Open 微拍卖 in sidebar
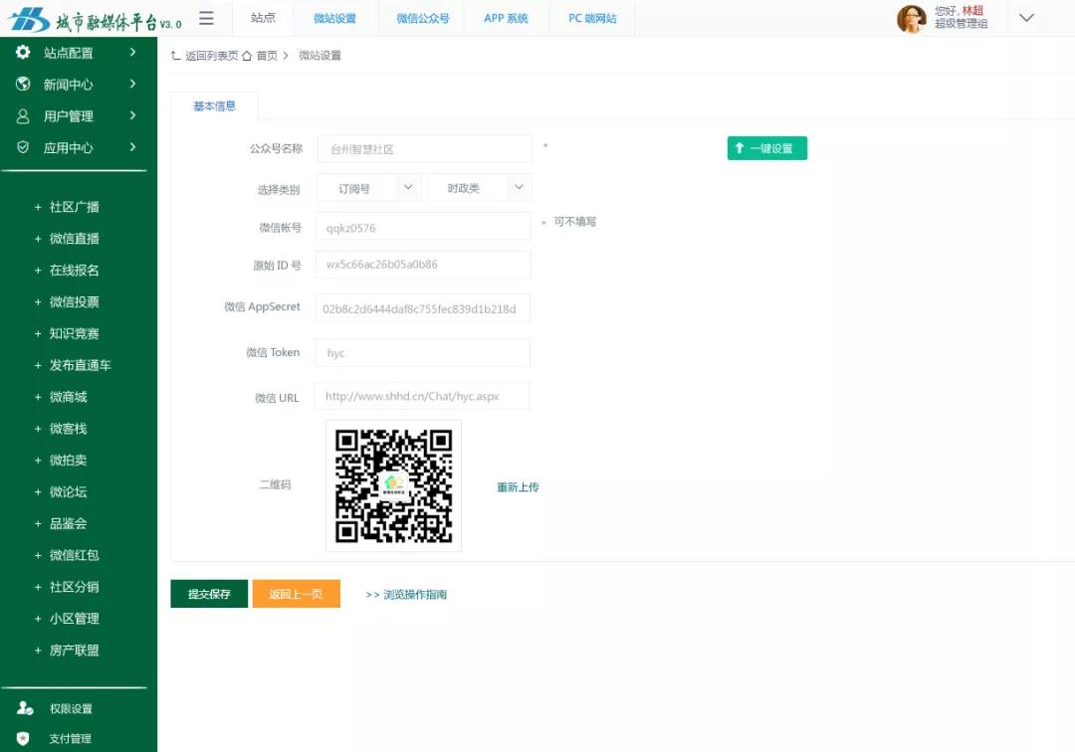The image size is (1075, 752). tap(69, 461)
